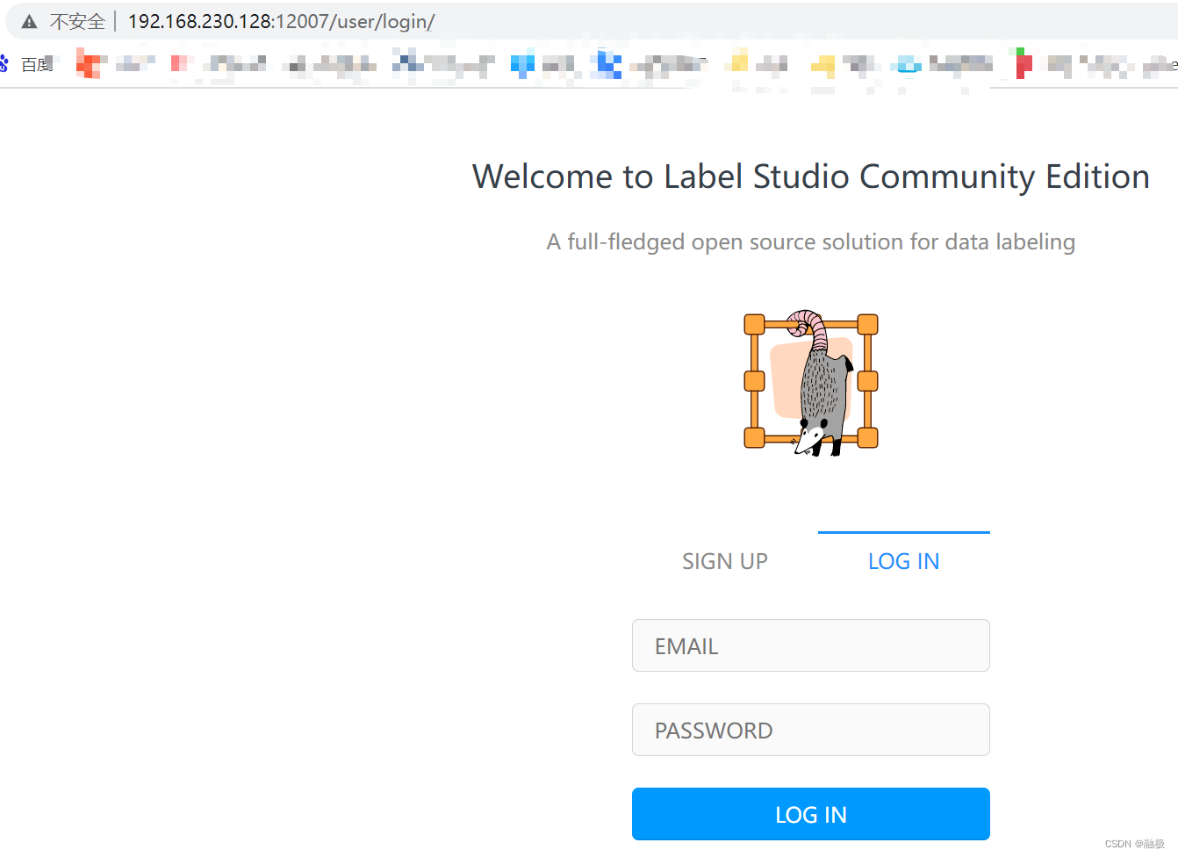Select the LOG IN tab
1178x857 pixels.
click(x=903, y=561)
